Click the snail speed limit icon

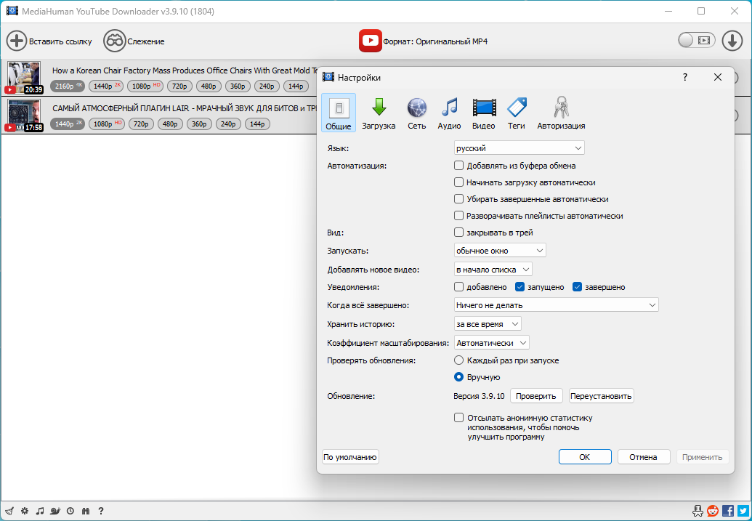point(55,511)
